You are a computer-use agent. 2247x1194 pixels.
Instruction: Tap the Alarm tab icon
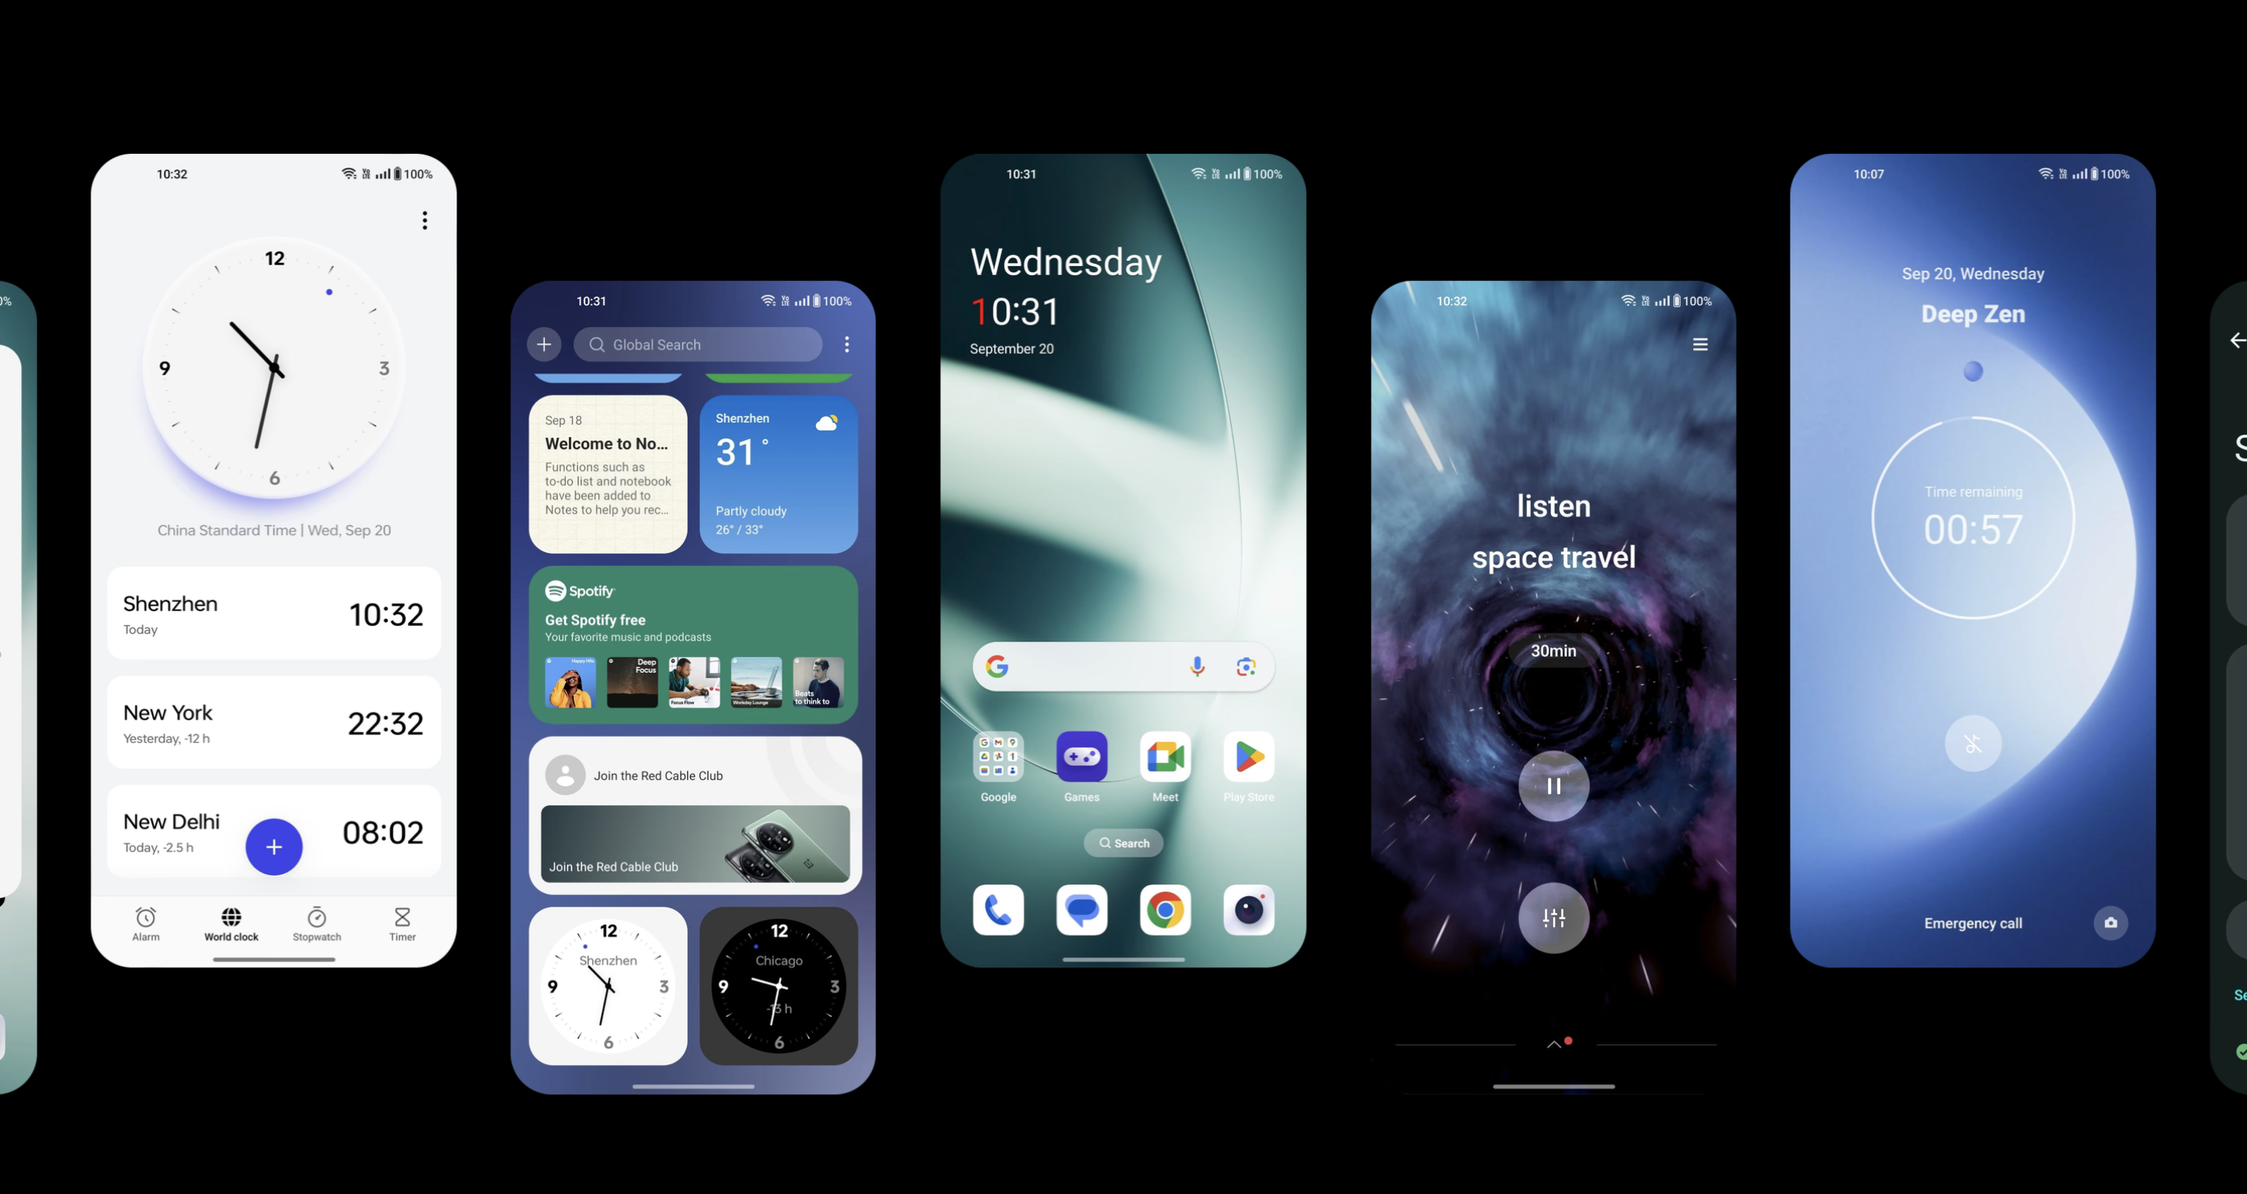pos(147,919)
